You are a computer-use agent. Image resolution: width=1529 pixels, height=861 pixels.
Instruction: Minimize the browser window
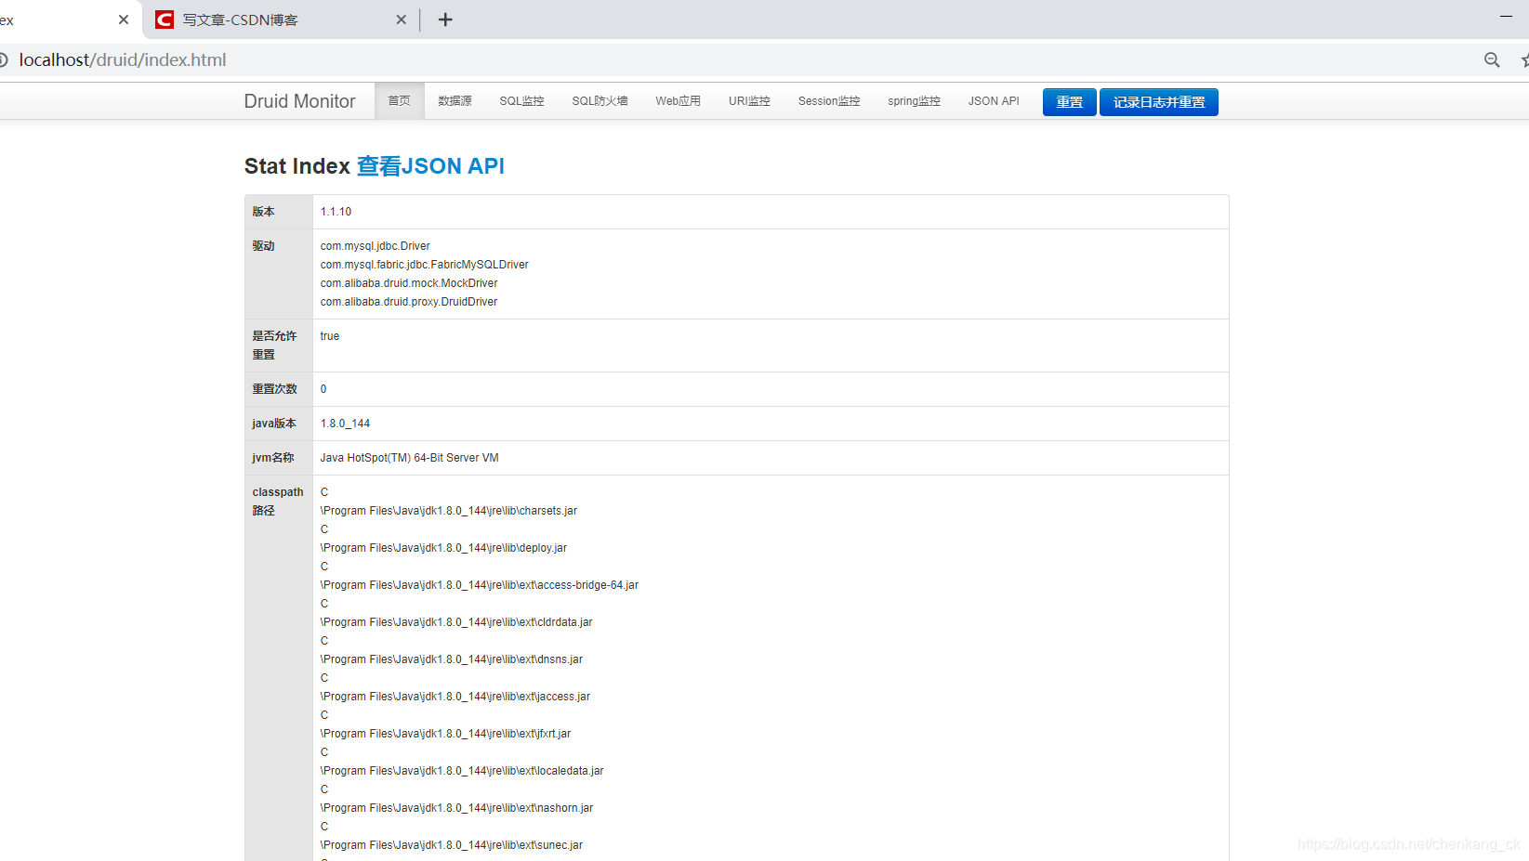coord(1506,17)
